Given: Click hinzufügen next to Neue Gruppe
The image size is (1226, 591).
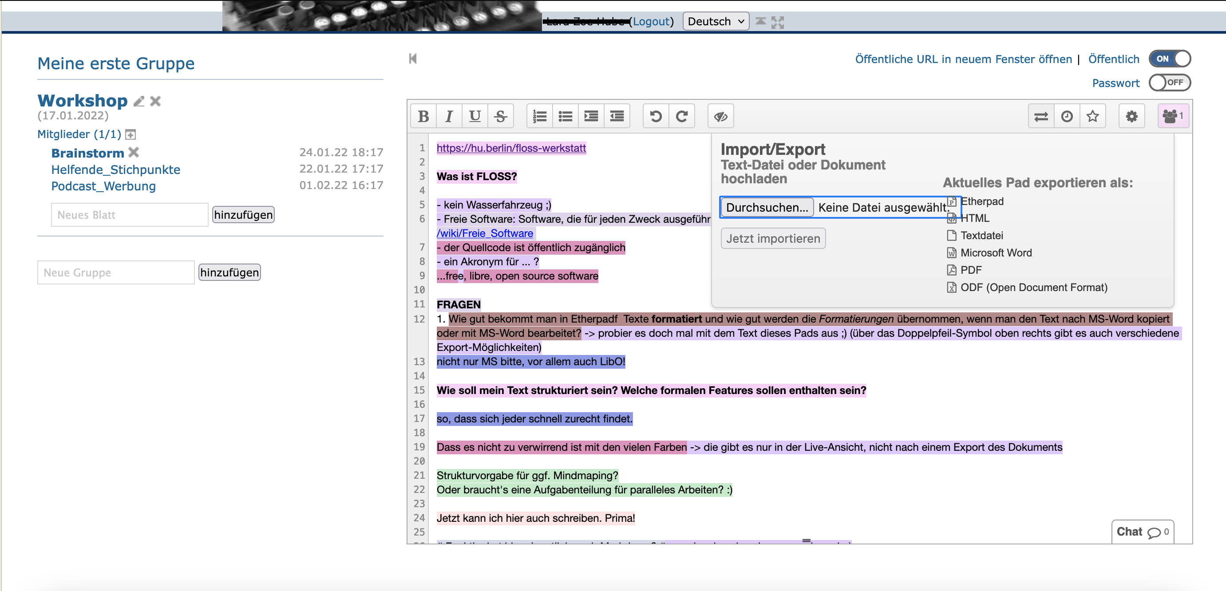Looking at the screenshot, I should pyautogui.click(x=229, y=272).
